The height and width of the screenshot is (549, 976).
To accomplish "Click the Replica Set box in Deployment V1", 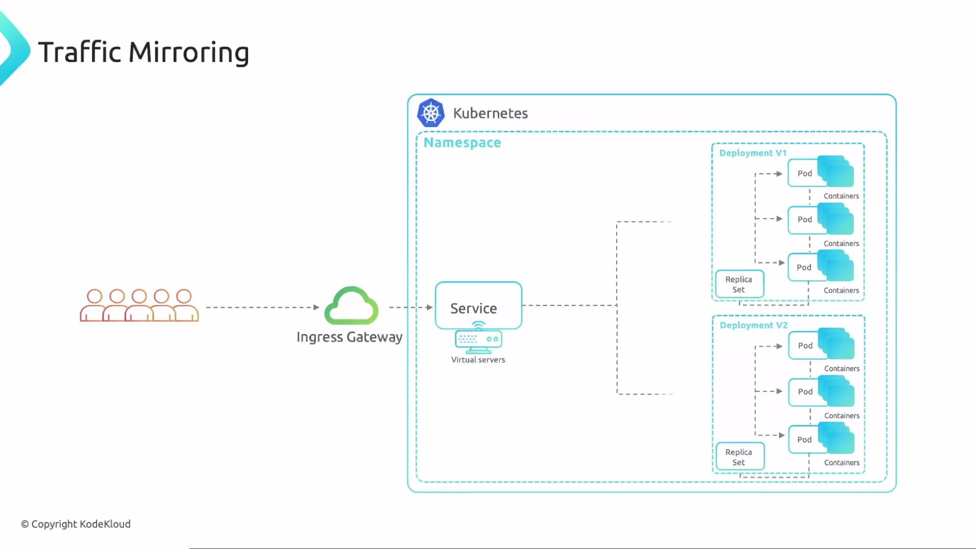I will [x=740, y=284].
